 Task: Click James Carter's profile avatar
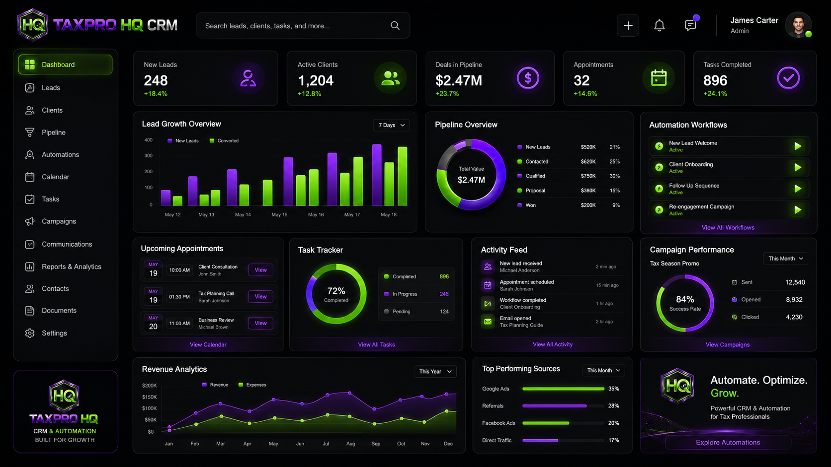[798, 25]
